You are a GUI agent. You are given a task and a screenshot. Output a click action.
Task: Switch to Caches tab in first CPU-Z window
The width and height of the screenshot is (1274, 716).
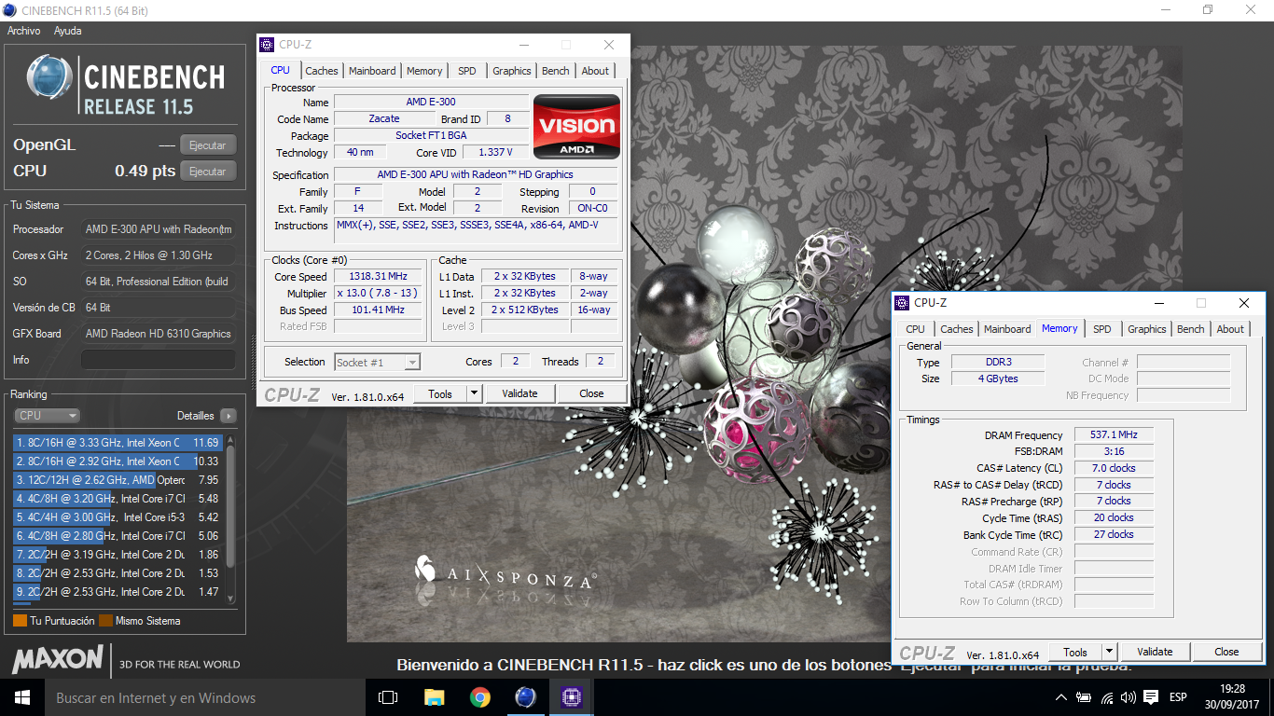pos(322,71)
